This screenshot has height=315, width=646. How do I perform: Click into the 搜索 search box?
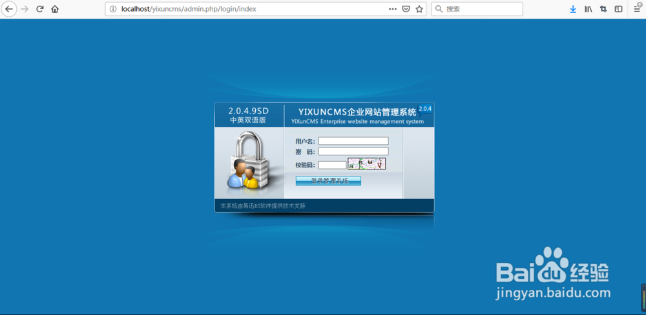(477, 9)
